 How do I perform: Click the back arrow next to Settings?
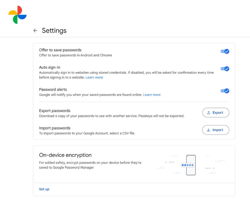35,30
